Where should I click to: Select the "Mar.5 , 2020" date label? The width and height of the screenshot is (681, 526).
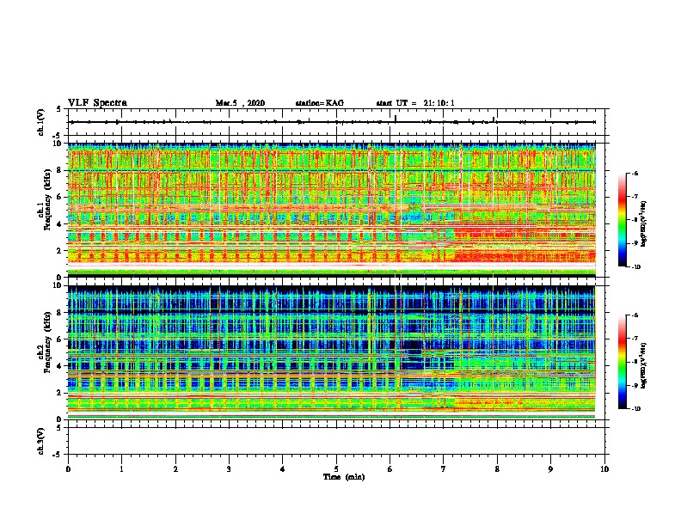(240, 103)
